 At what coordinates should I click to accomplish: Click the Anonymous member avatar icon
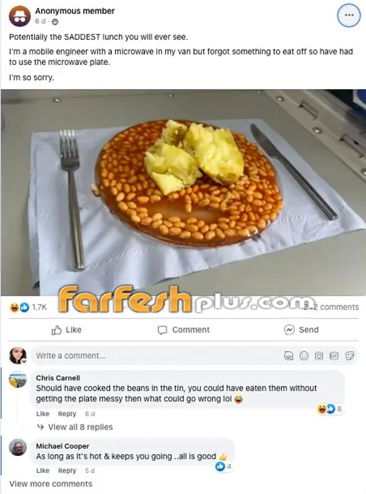(20, 16)
